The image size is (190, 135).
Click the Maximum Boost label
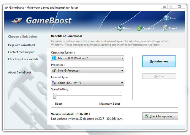pos(110,104)
